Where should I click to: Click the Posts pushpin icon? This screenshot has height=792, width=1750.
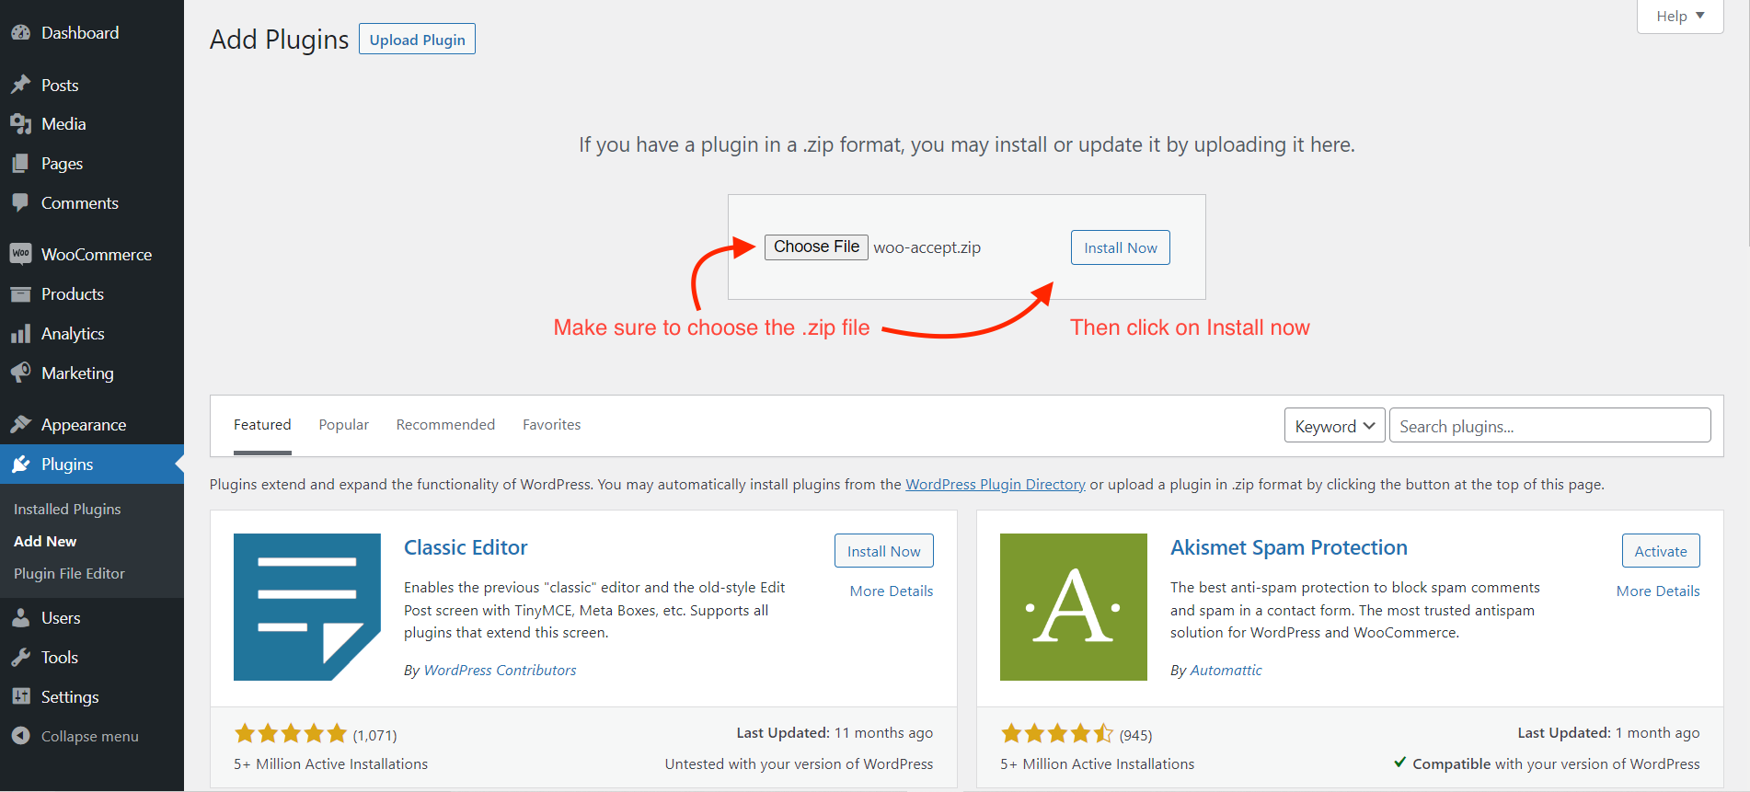pos(20,85)
